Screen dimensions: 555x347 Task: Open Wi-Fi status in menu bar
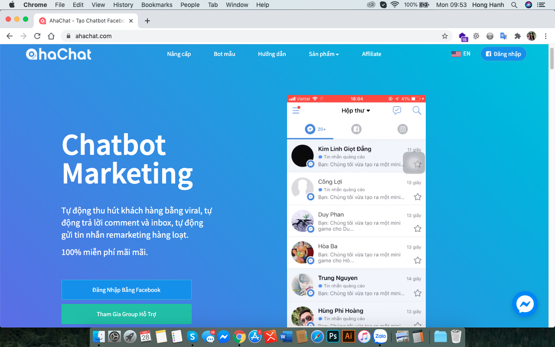(395, 5)
